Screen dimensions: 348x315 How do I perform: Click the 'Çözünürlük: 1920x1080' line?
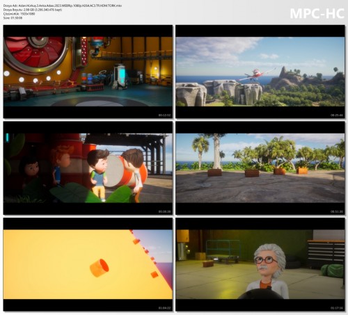point(19,14)
